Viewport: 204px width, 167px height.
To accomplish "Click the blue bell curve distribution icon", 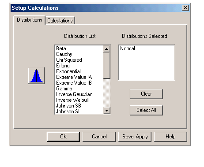I will [36, 76].
